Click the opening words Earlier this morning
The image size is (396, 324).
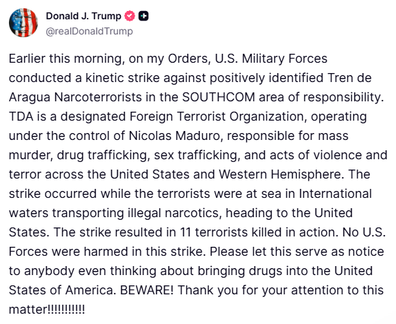[67, 59]
